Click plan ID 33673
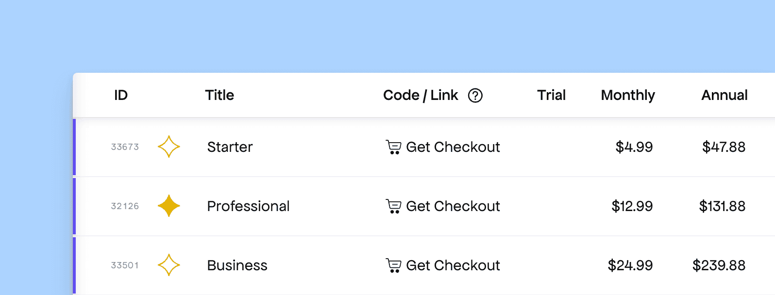 (125, 147)
